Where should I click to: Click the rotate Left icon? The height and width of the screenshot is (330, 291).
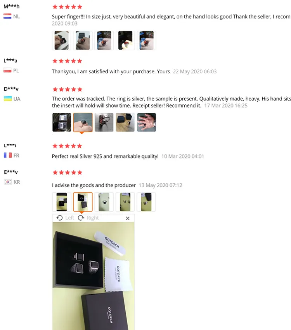60,218
